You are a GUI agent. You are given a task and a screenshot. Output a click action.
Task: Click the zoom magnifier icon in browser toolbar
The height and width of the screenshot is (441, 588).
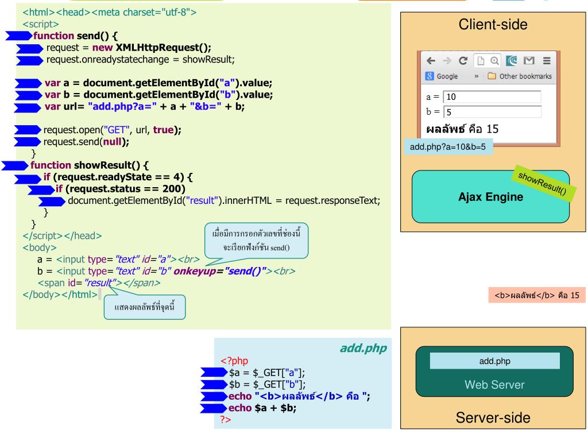(x=494, y=61)
